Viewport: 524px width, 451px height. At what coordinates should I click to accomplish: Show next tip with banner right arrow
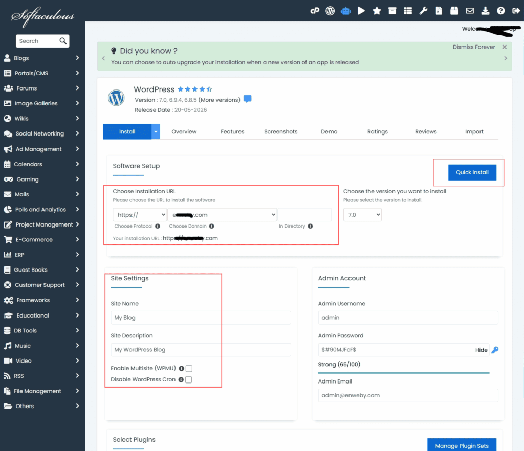[505, 58]
